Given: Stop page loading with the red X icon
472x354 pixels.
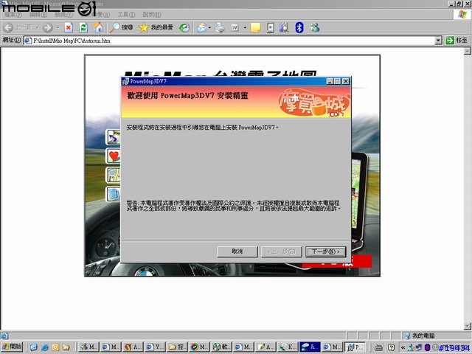Looking at the screenshot, I should [x=69, y=28].
